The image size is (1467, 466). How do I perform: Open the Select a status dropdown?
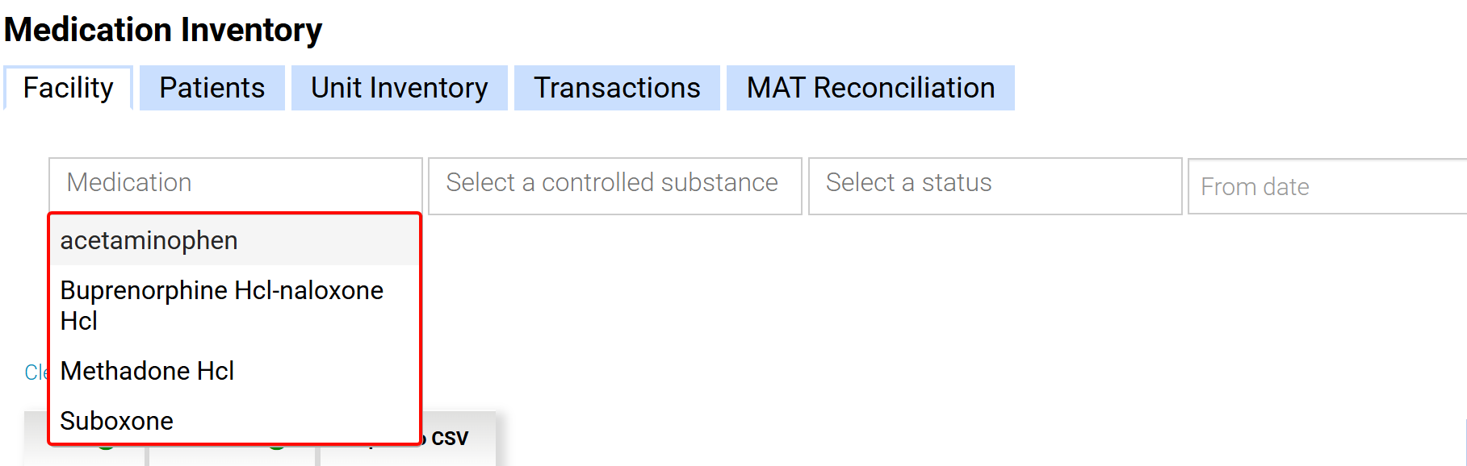coord(995,183)
